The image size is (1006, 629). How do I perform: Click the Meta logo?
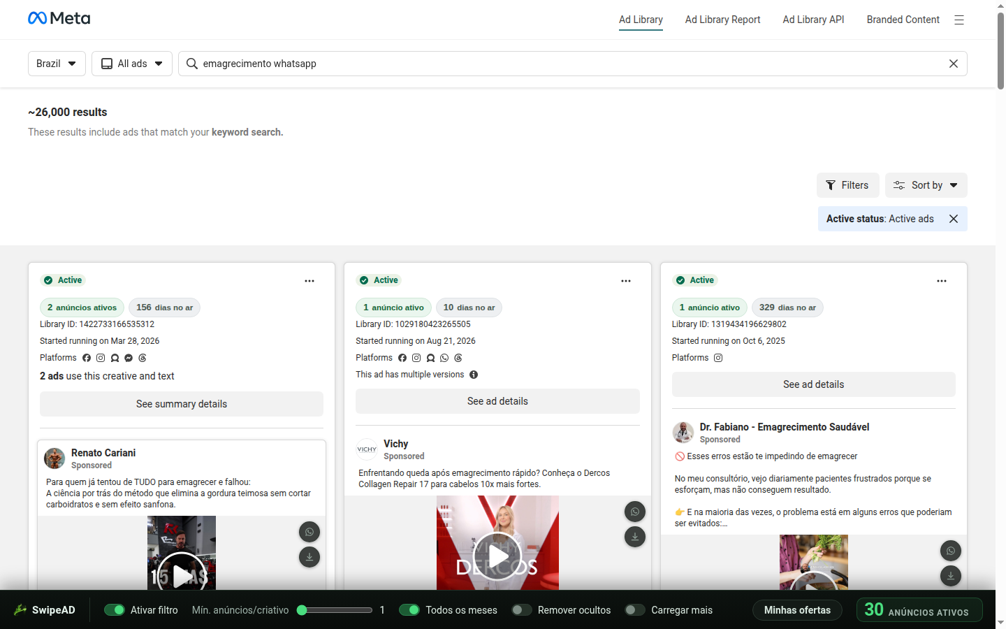pyautogui.click(x=59, y=18)
